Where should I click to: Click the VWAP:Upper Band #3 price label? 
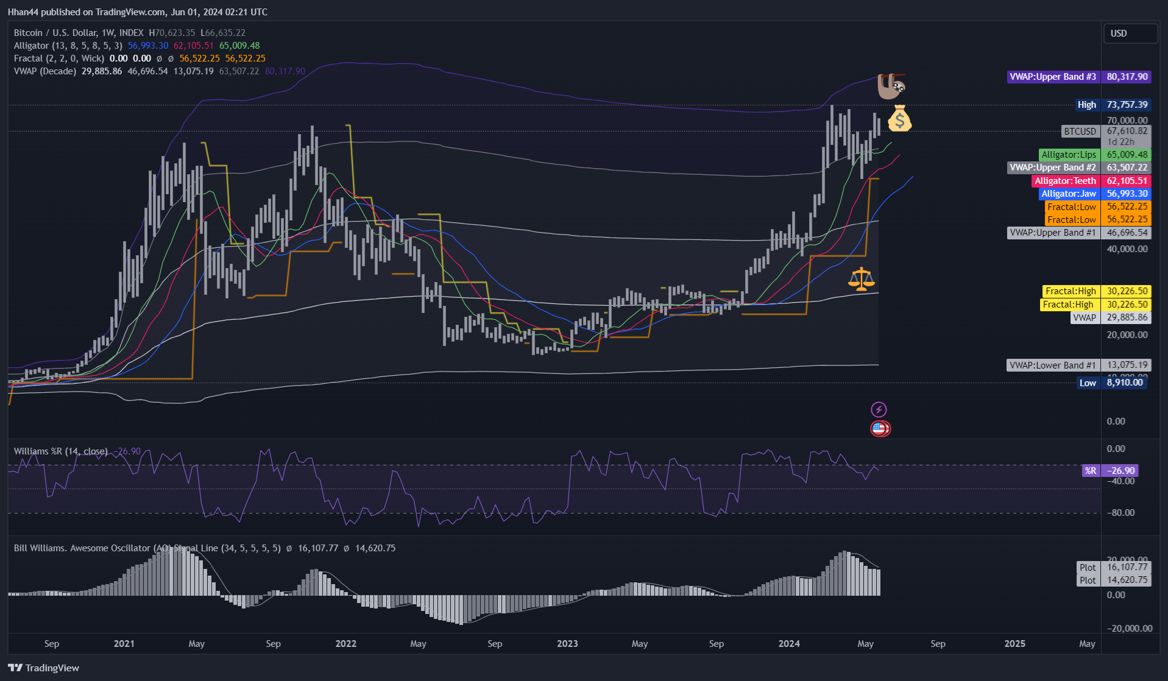1078,77
